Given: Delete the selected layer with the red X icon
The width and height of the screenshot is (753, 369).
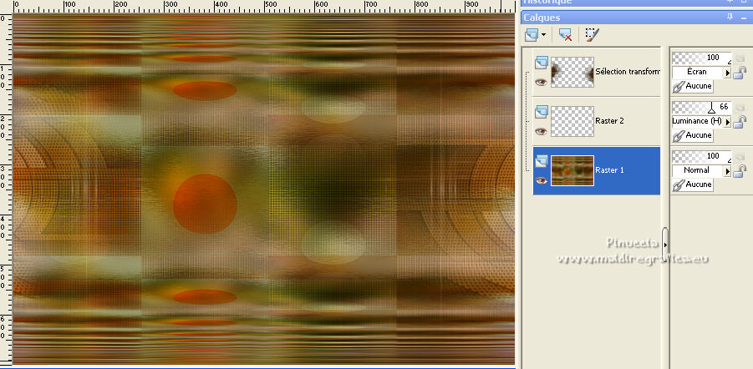Looking at the screenshot, I should pos(565,34).
